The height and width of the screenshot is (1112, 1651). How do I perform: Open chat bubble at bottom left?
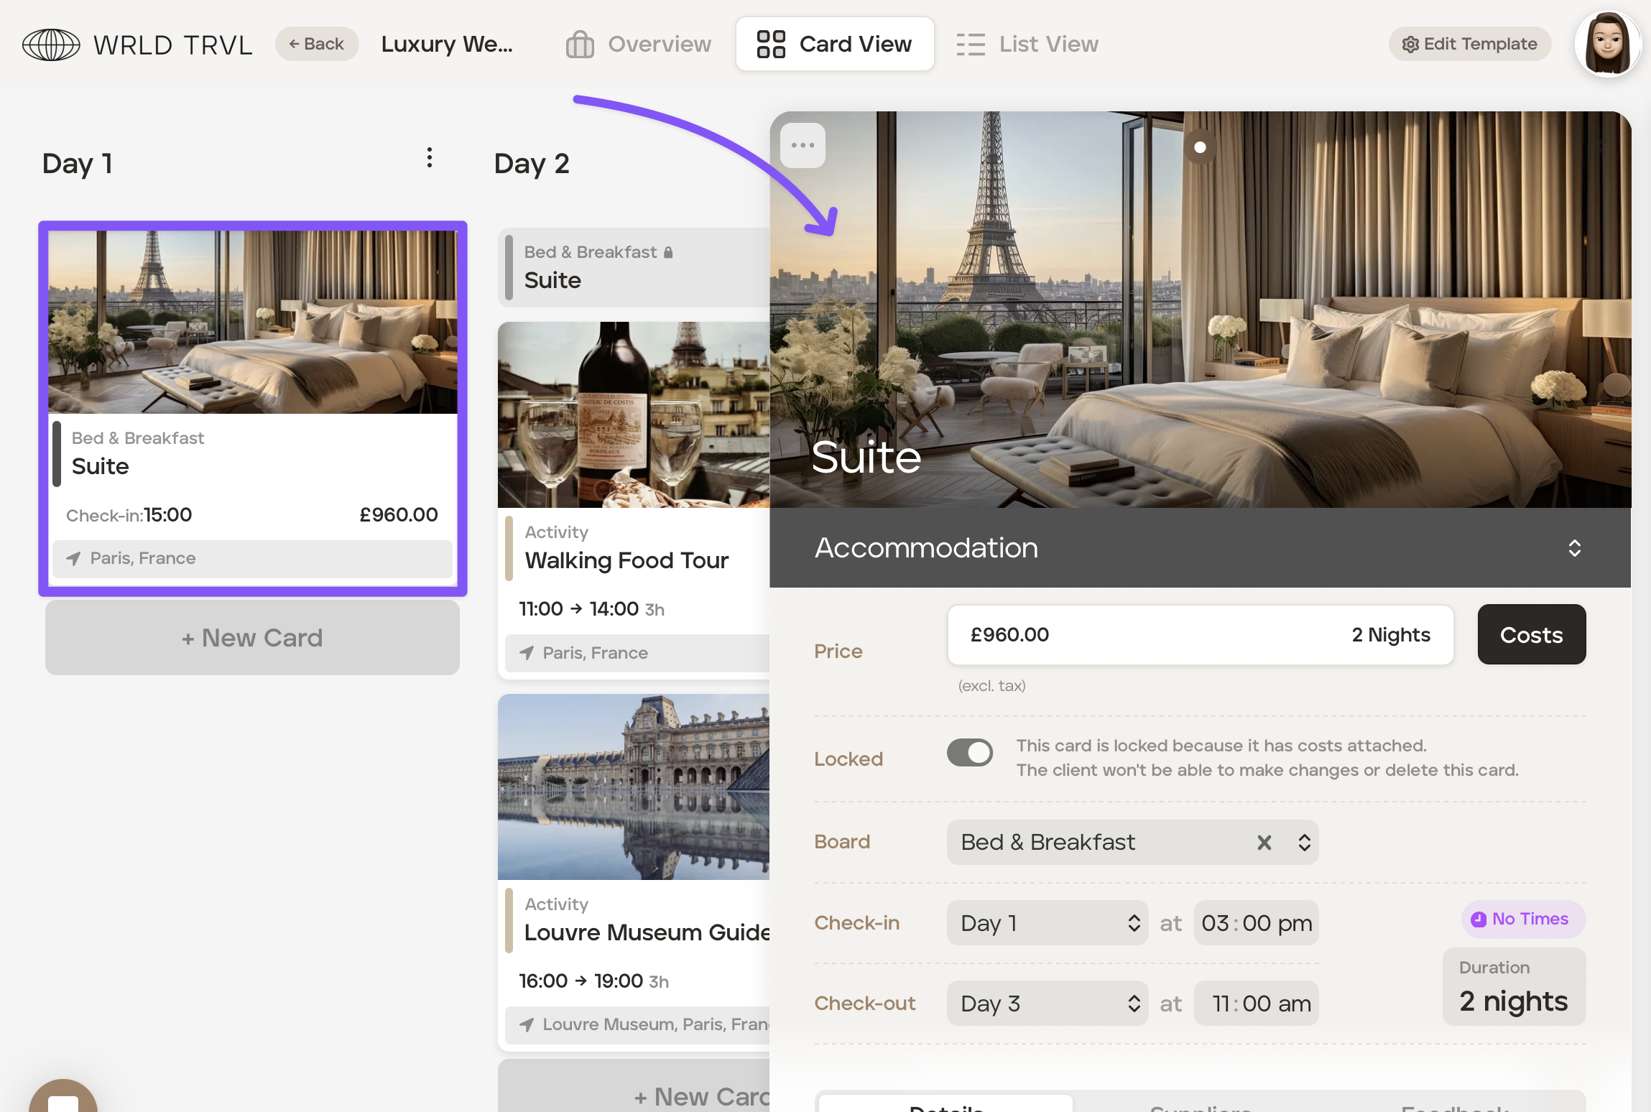(x=63, y=1099)
